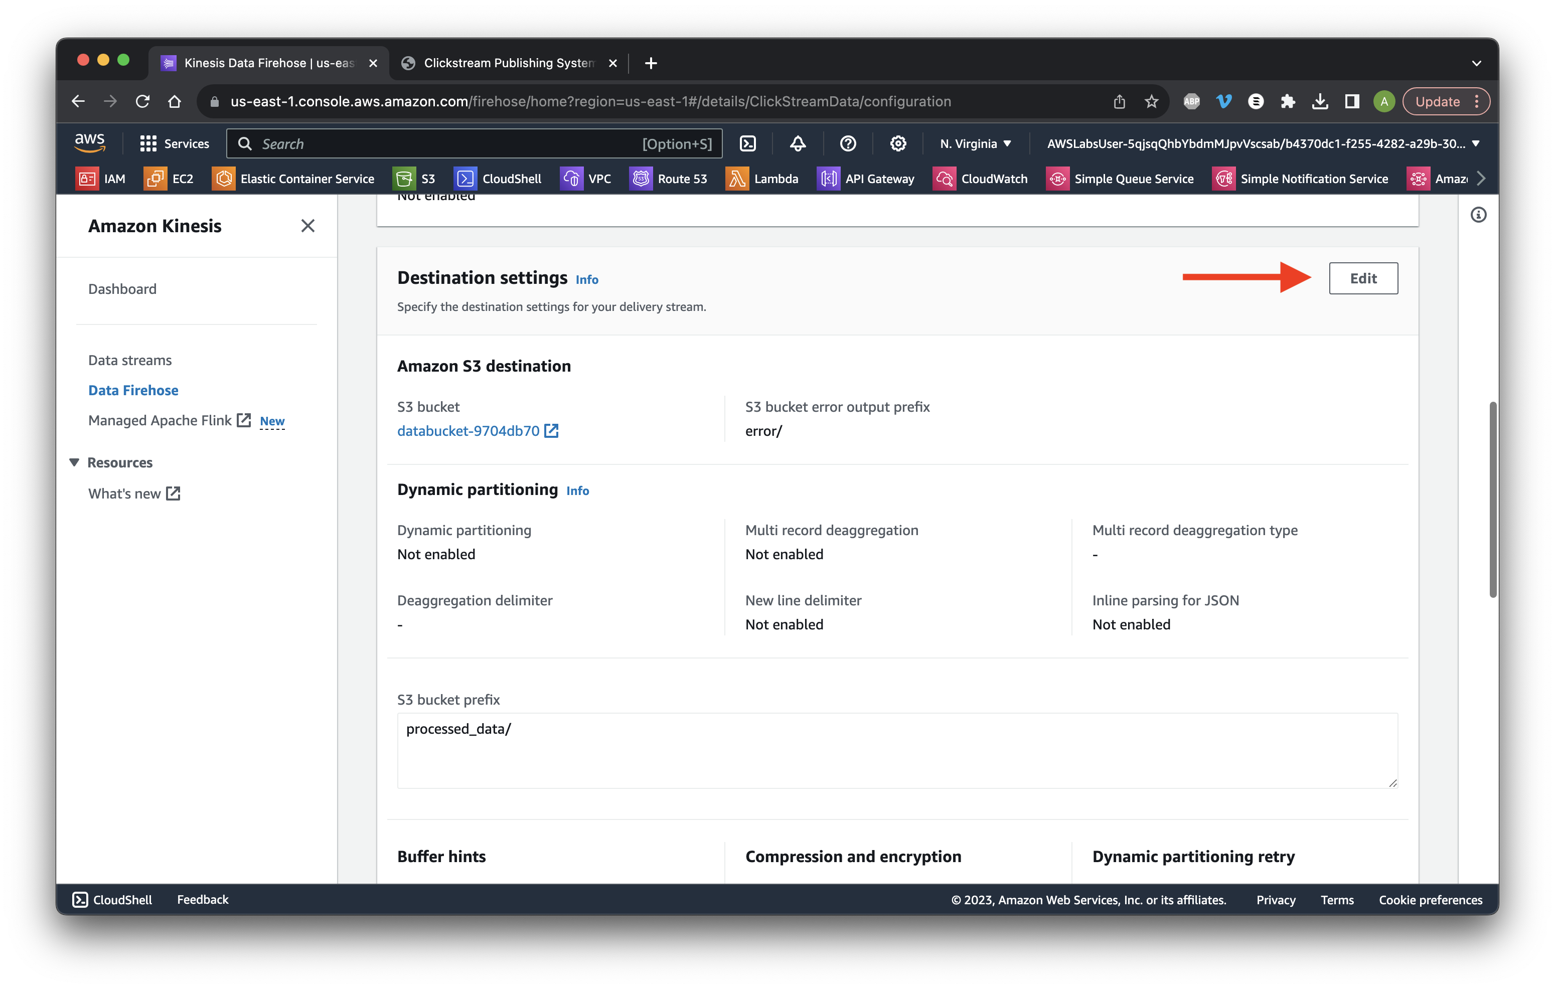Go back in browser history

point(78,101)
